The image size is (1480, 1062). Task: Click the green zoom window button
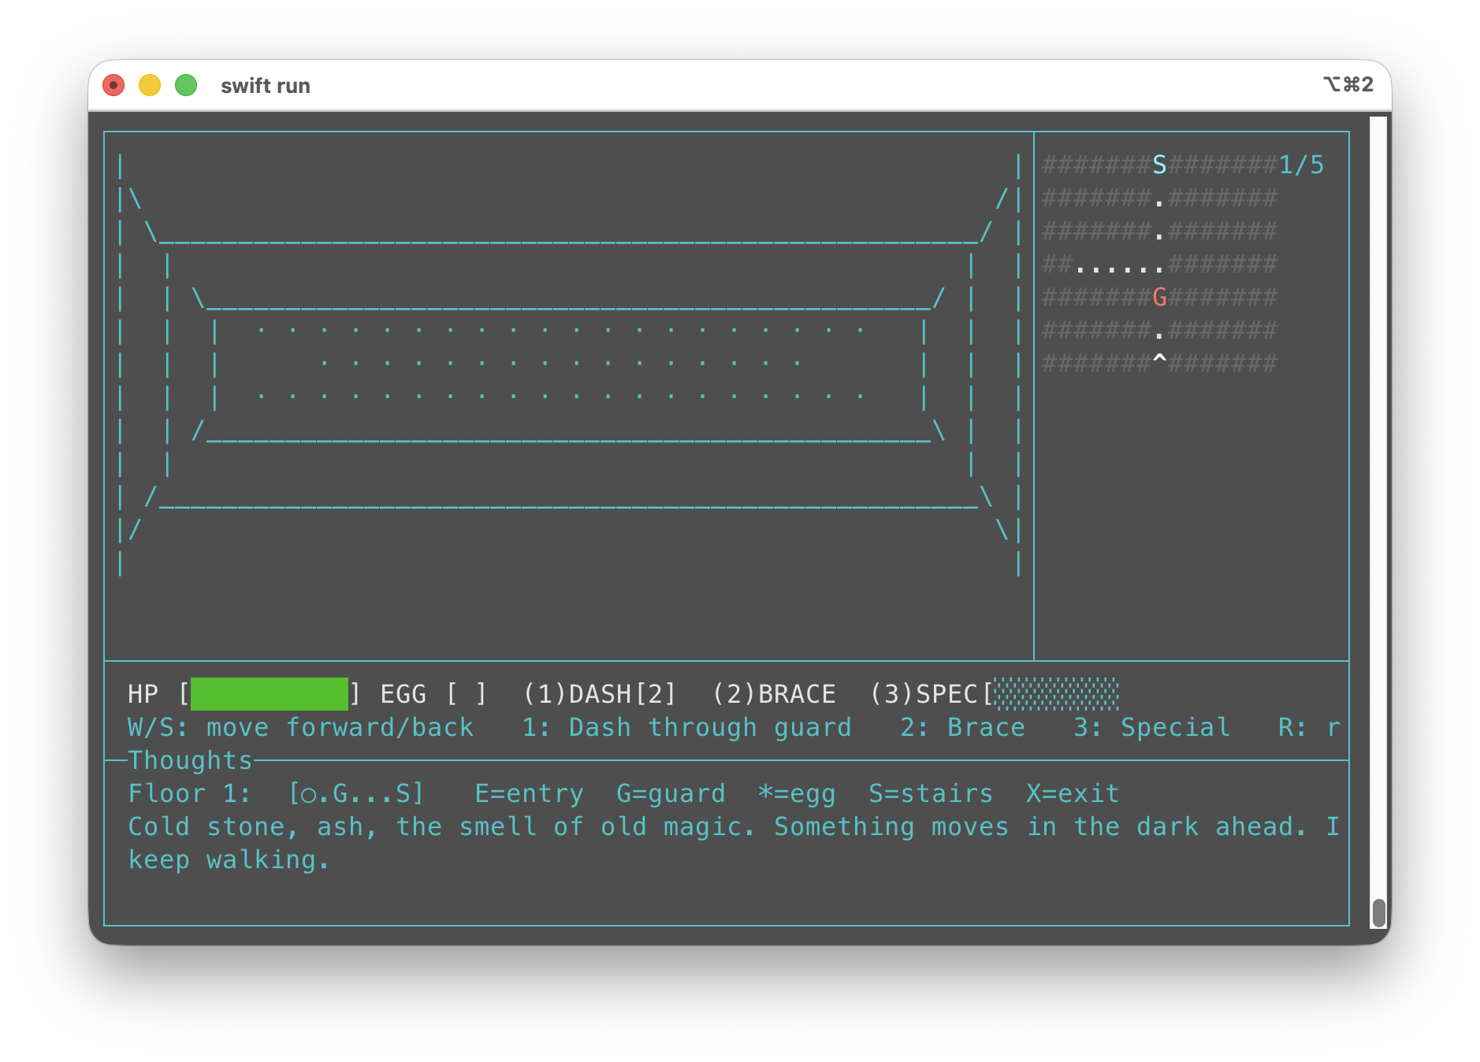(x=186, y=85)
